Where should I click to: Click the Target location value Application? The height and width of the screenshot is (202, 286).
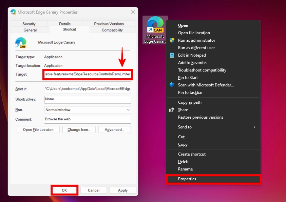coord(53,66)
